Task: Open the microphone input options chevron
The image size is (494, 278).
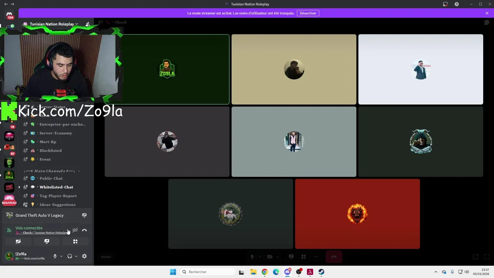Action: [61, 256]
